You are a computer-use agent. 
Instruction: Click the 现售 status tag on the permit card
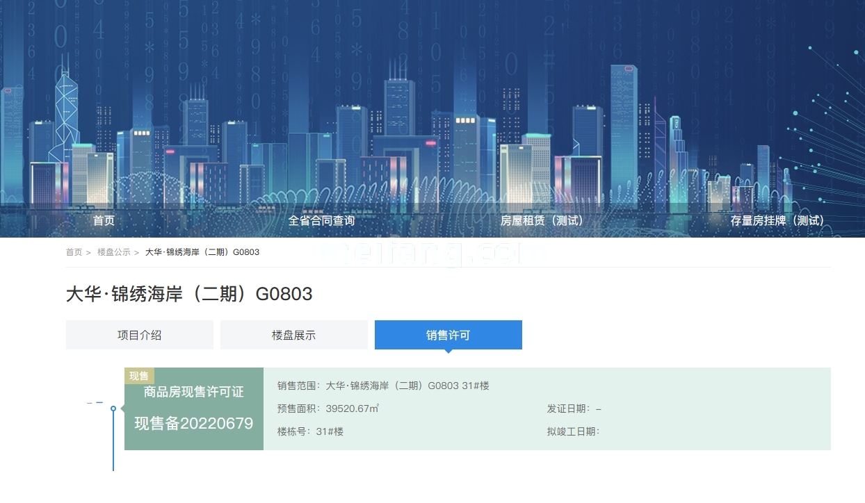pos(139,376)
